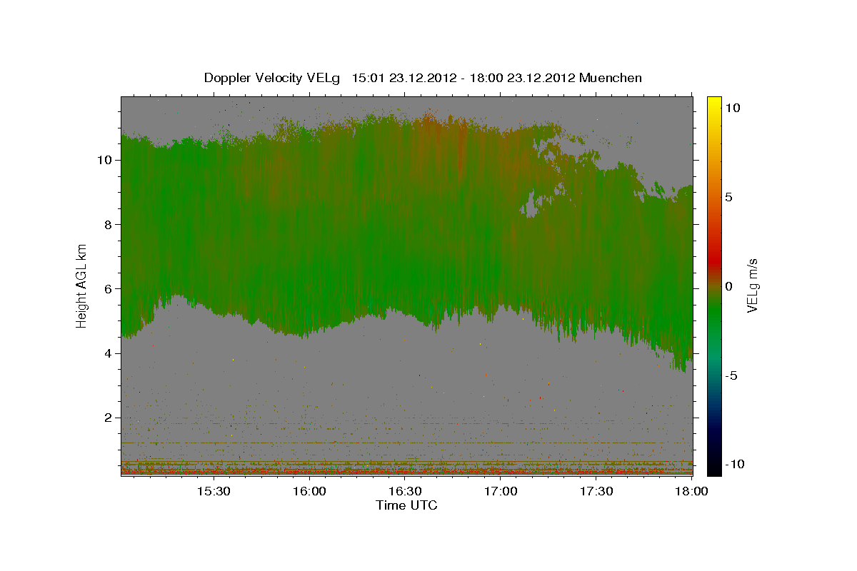Click the colorbar value -10 label
This screenshot has width=857, height=571.
pos(735,464)
